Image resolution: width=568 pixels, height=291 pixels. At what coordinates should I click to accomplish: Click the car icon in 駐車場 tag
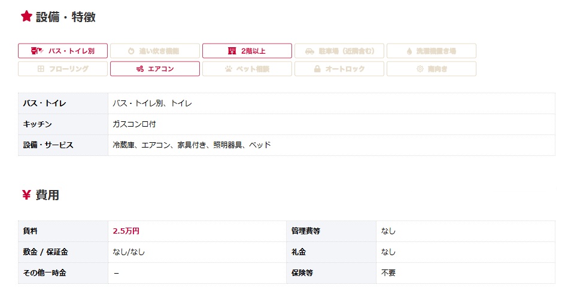[309, 51]
